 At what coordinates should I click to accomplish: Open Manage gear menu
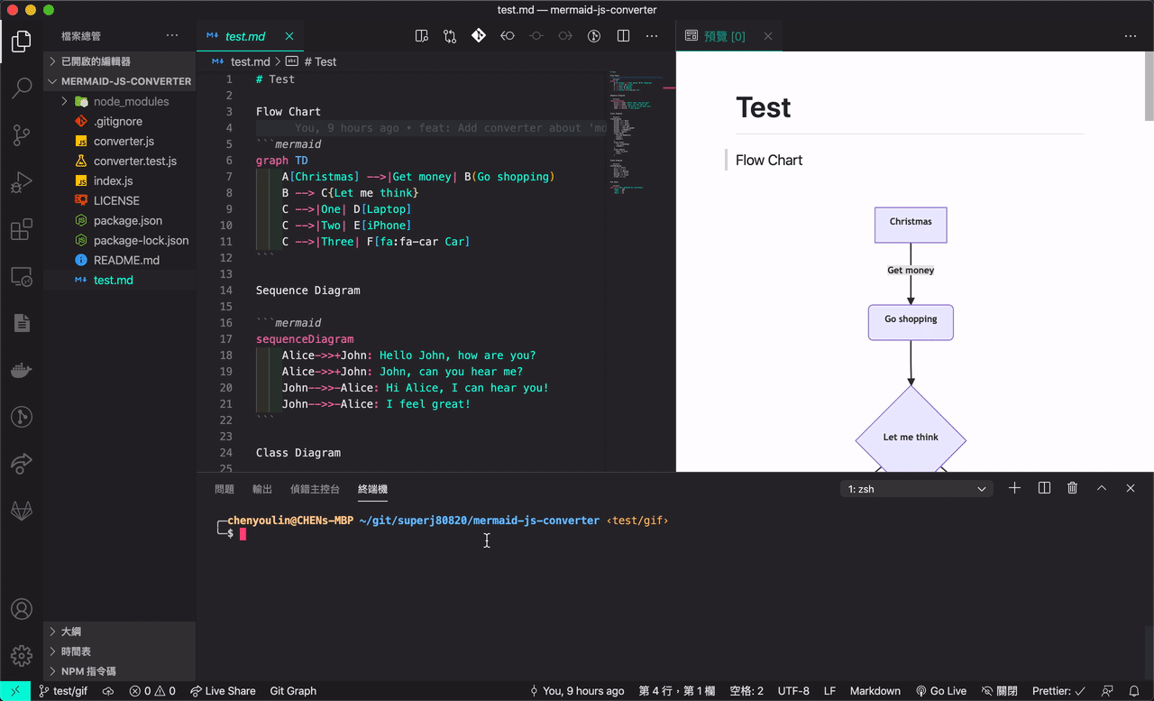point(22,656)
